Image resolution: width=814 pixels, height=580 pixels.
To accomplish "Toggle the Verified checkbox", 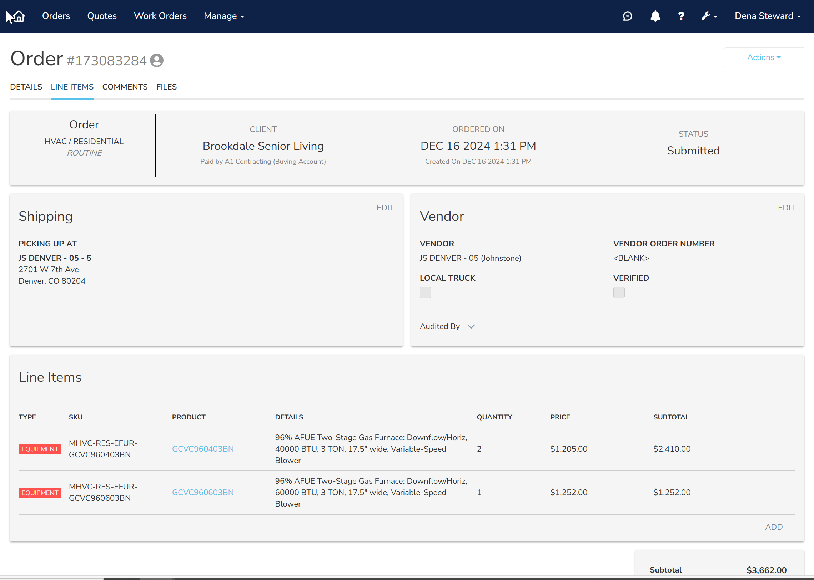I will click(x=619, y=292).
